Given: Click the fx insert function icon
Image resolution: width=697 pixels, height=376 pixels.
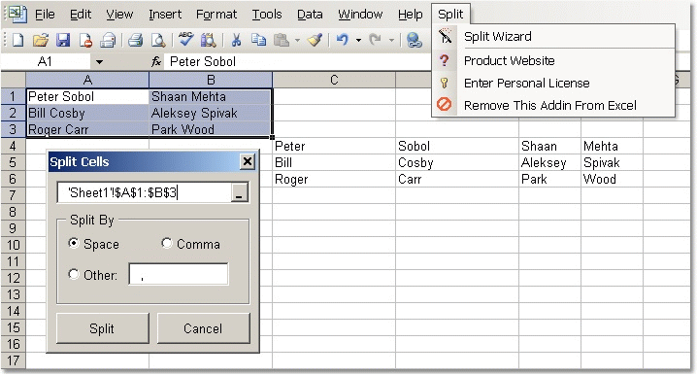Looking at the screenshot, I should [156, 62].
